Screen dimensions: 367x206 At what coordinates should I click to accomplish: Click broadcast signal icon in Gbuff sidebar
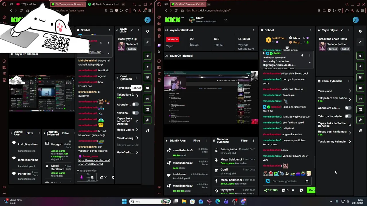(x=360, y=99)
